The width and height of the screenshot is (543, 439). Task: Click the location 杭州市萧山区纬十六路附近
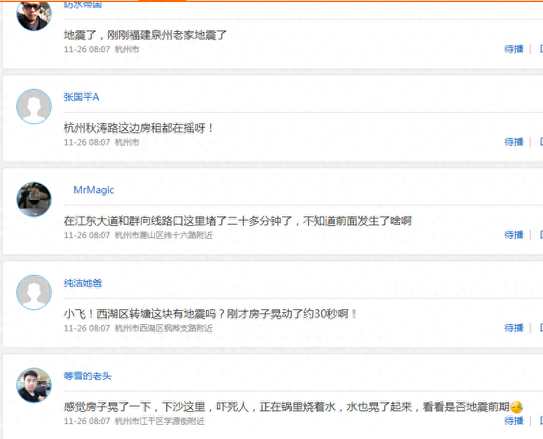click(164, 235)
